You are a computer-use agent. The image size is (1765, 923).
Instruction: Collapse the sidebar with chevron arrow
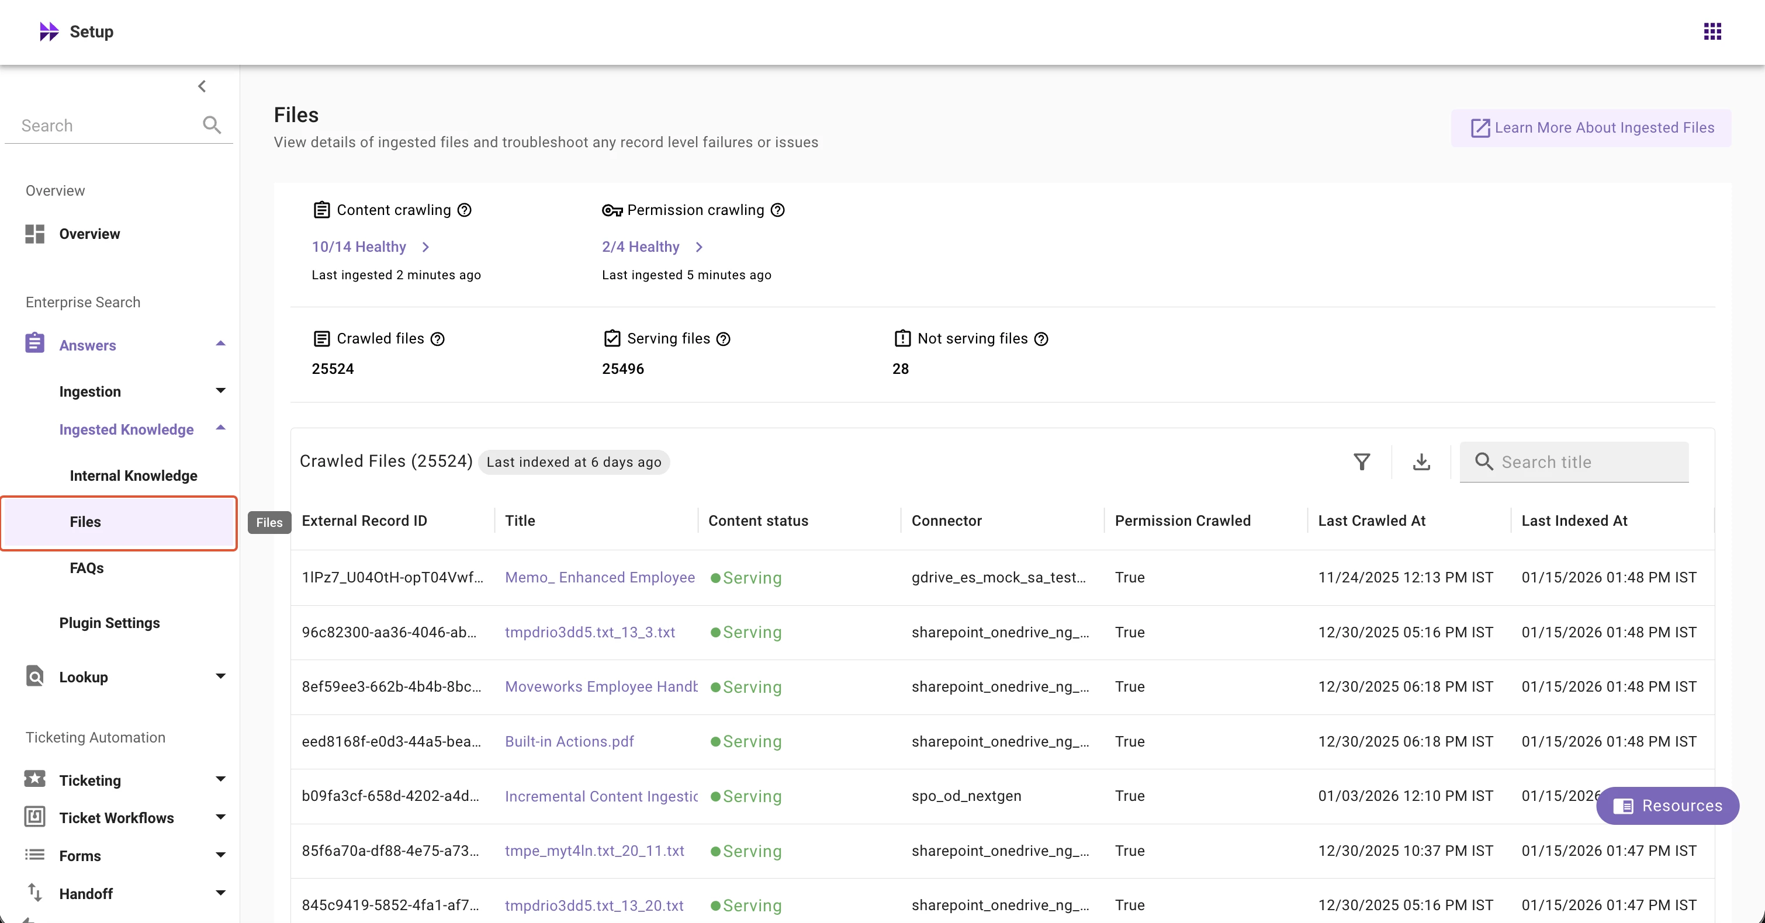pos(202,86)
